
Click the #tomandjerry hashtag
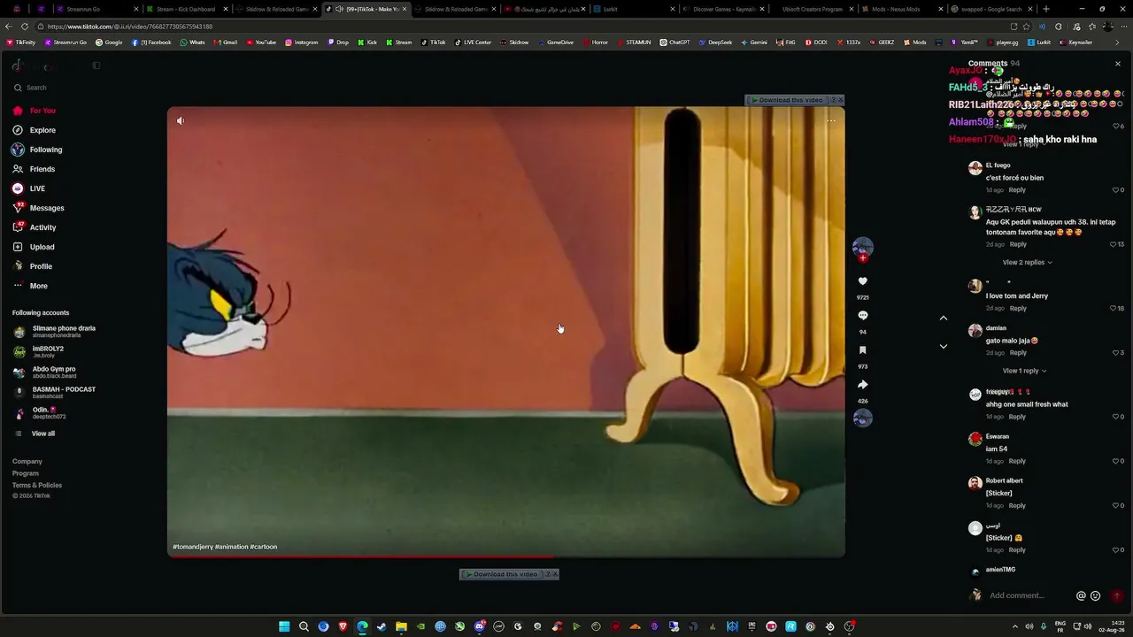(x=193, y=547)
